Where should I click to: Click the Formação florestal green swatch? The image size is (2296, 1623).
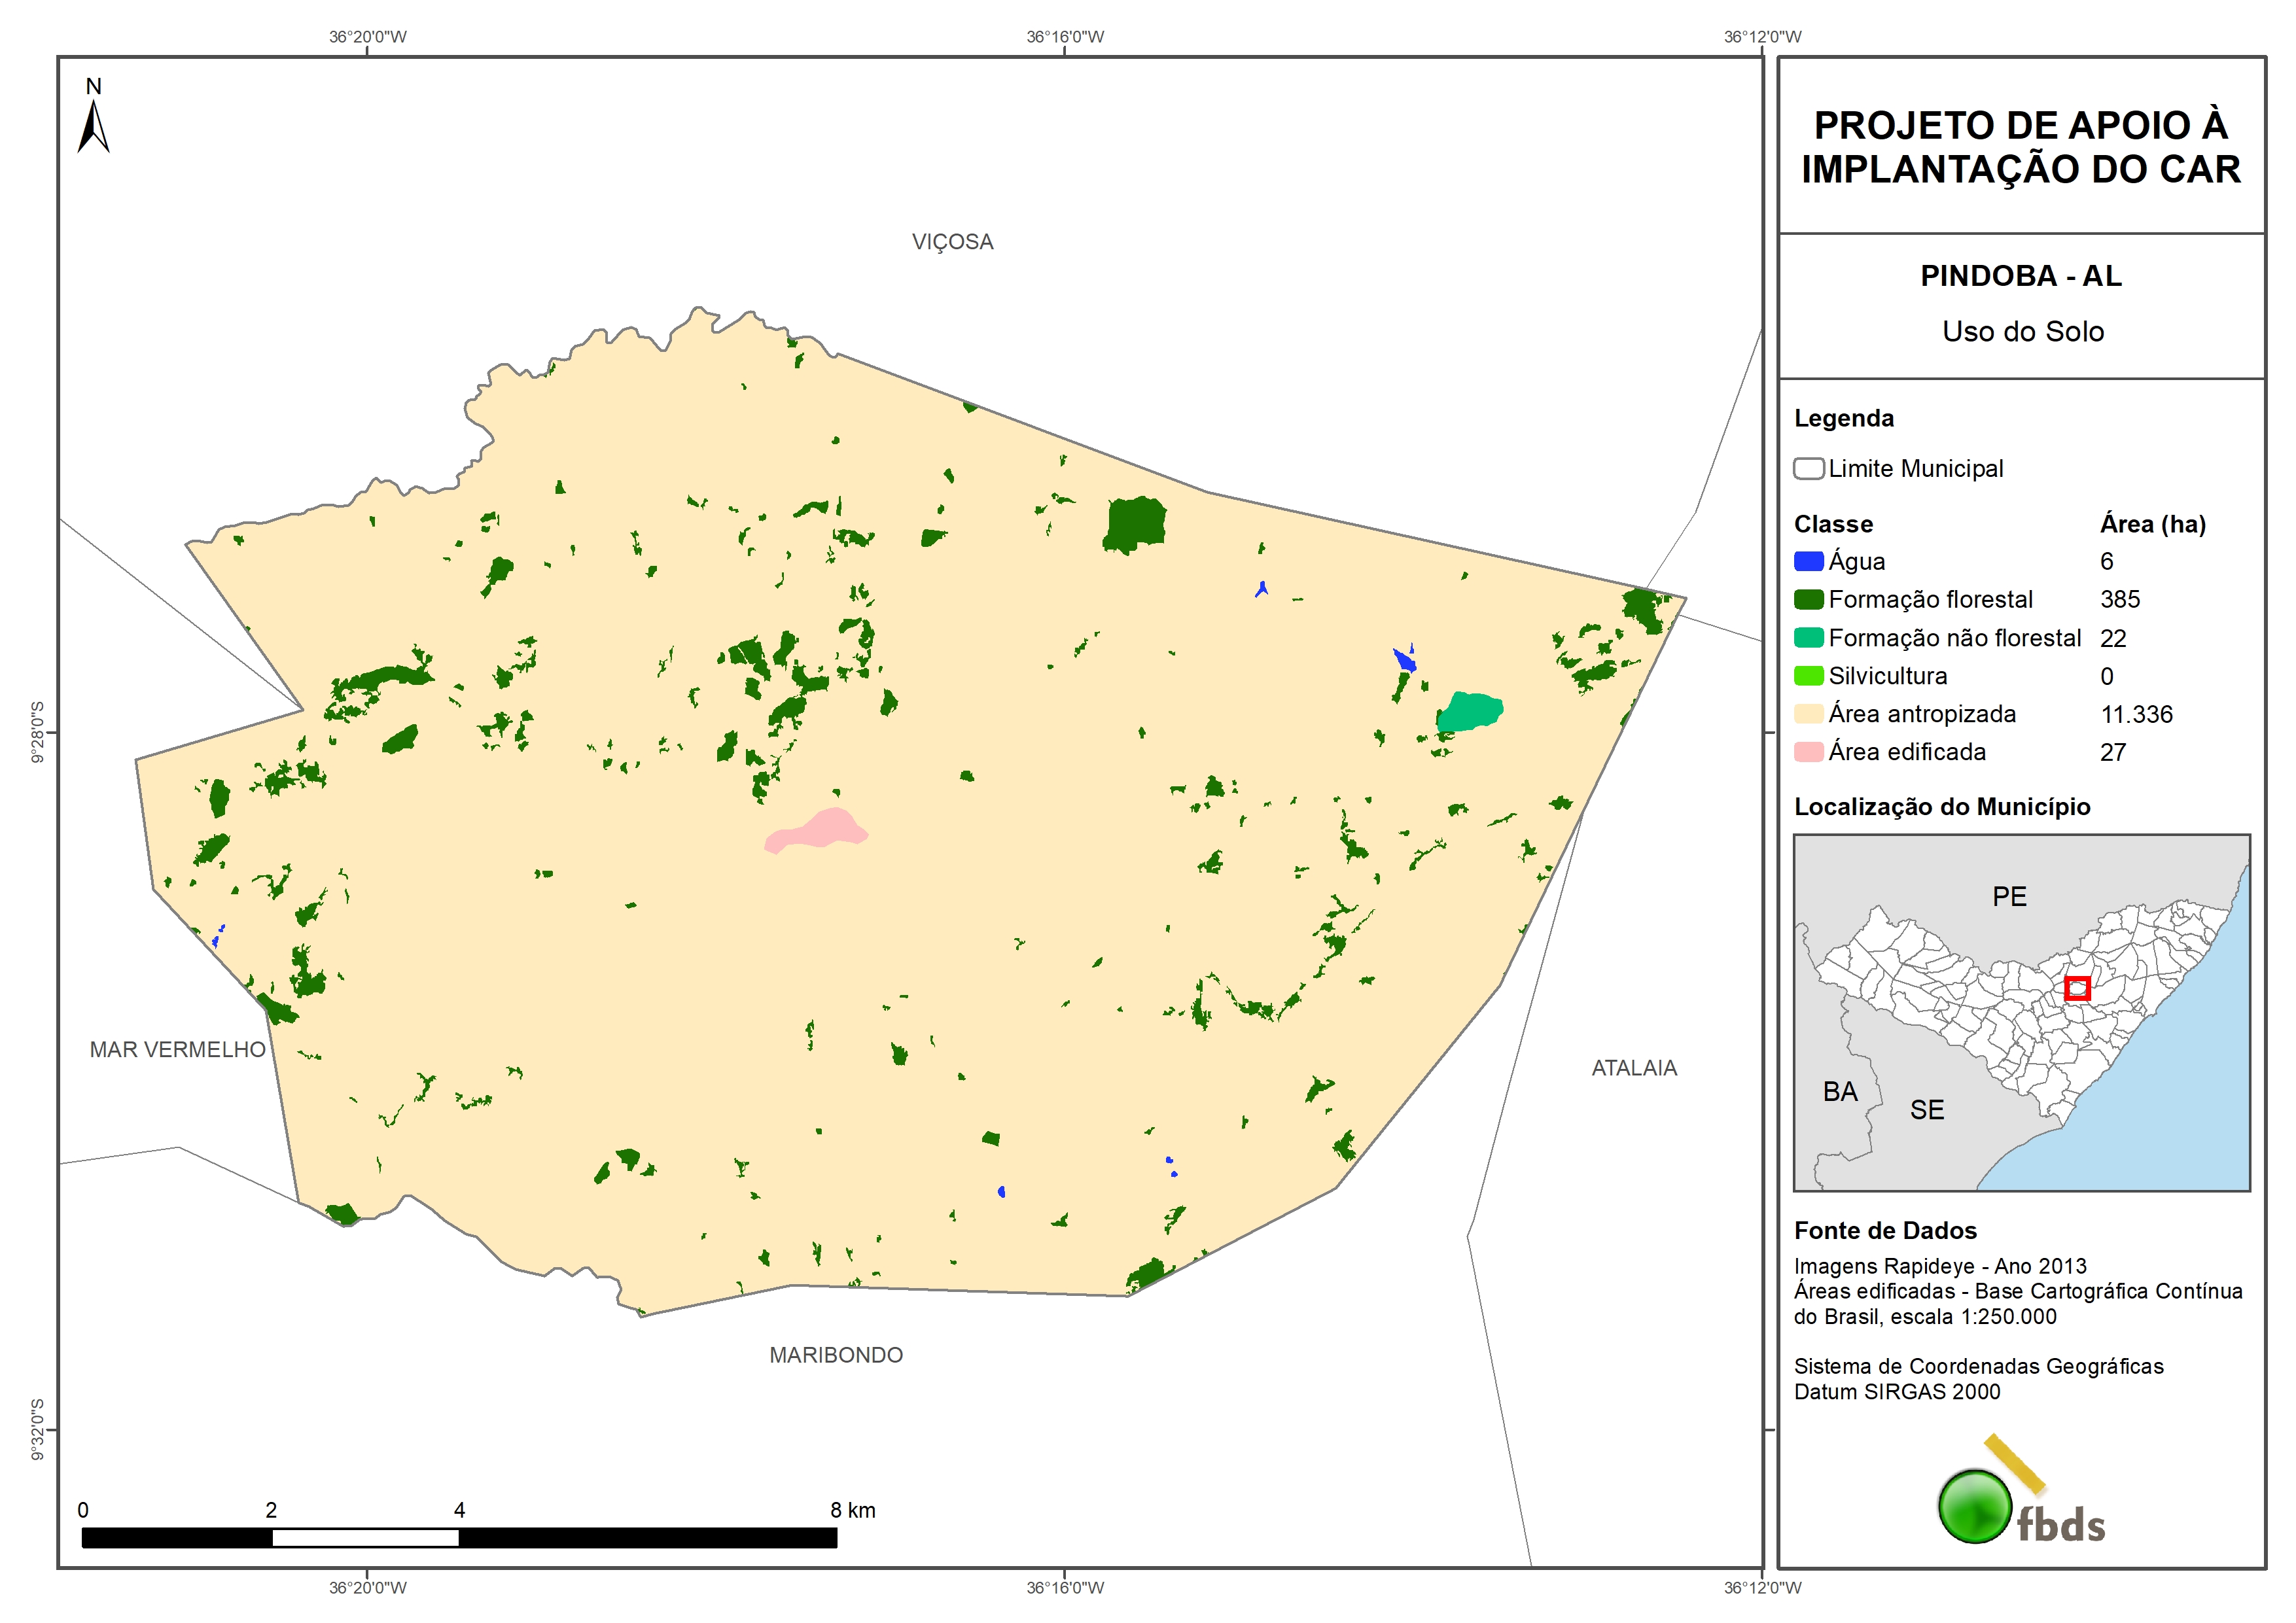coord(1808,599)
